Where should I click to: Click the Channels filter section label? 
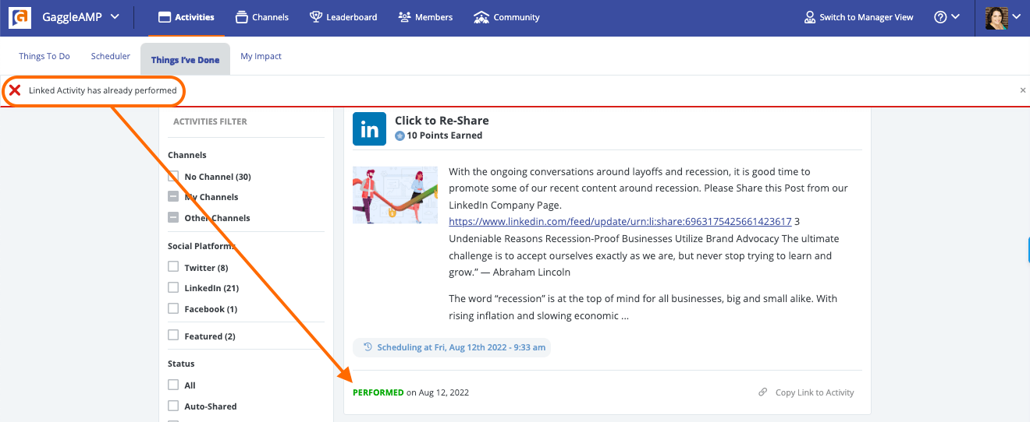tap(187, 155)
